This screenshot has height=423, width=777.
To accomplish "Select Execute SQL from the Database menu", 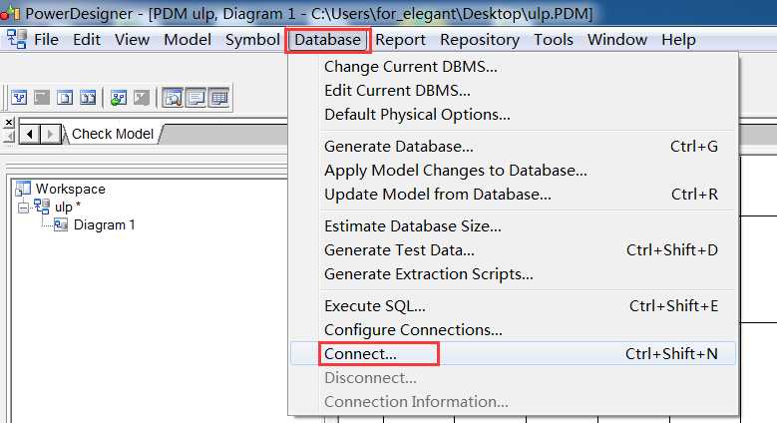I will 513,306.
